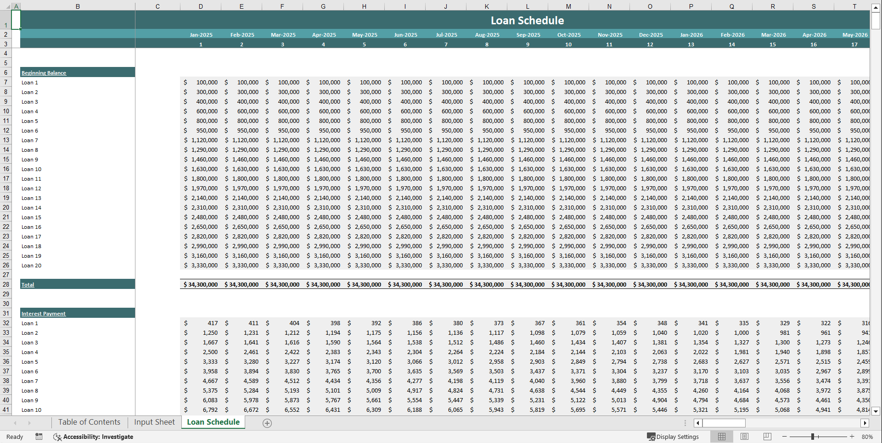Open the Input Sheet tab

[x=154, y=422]
